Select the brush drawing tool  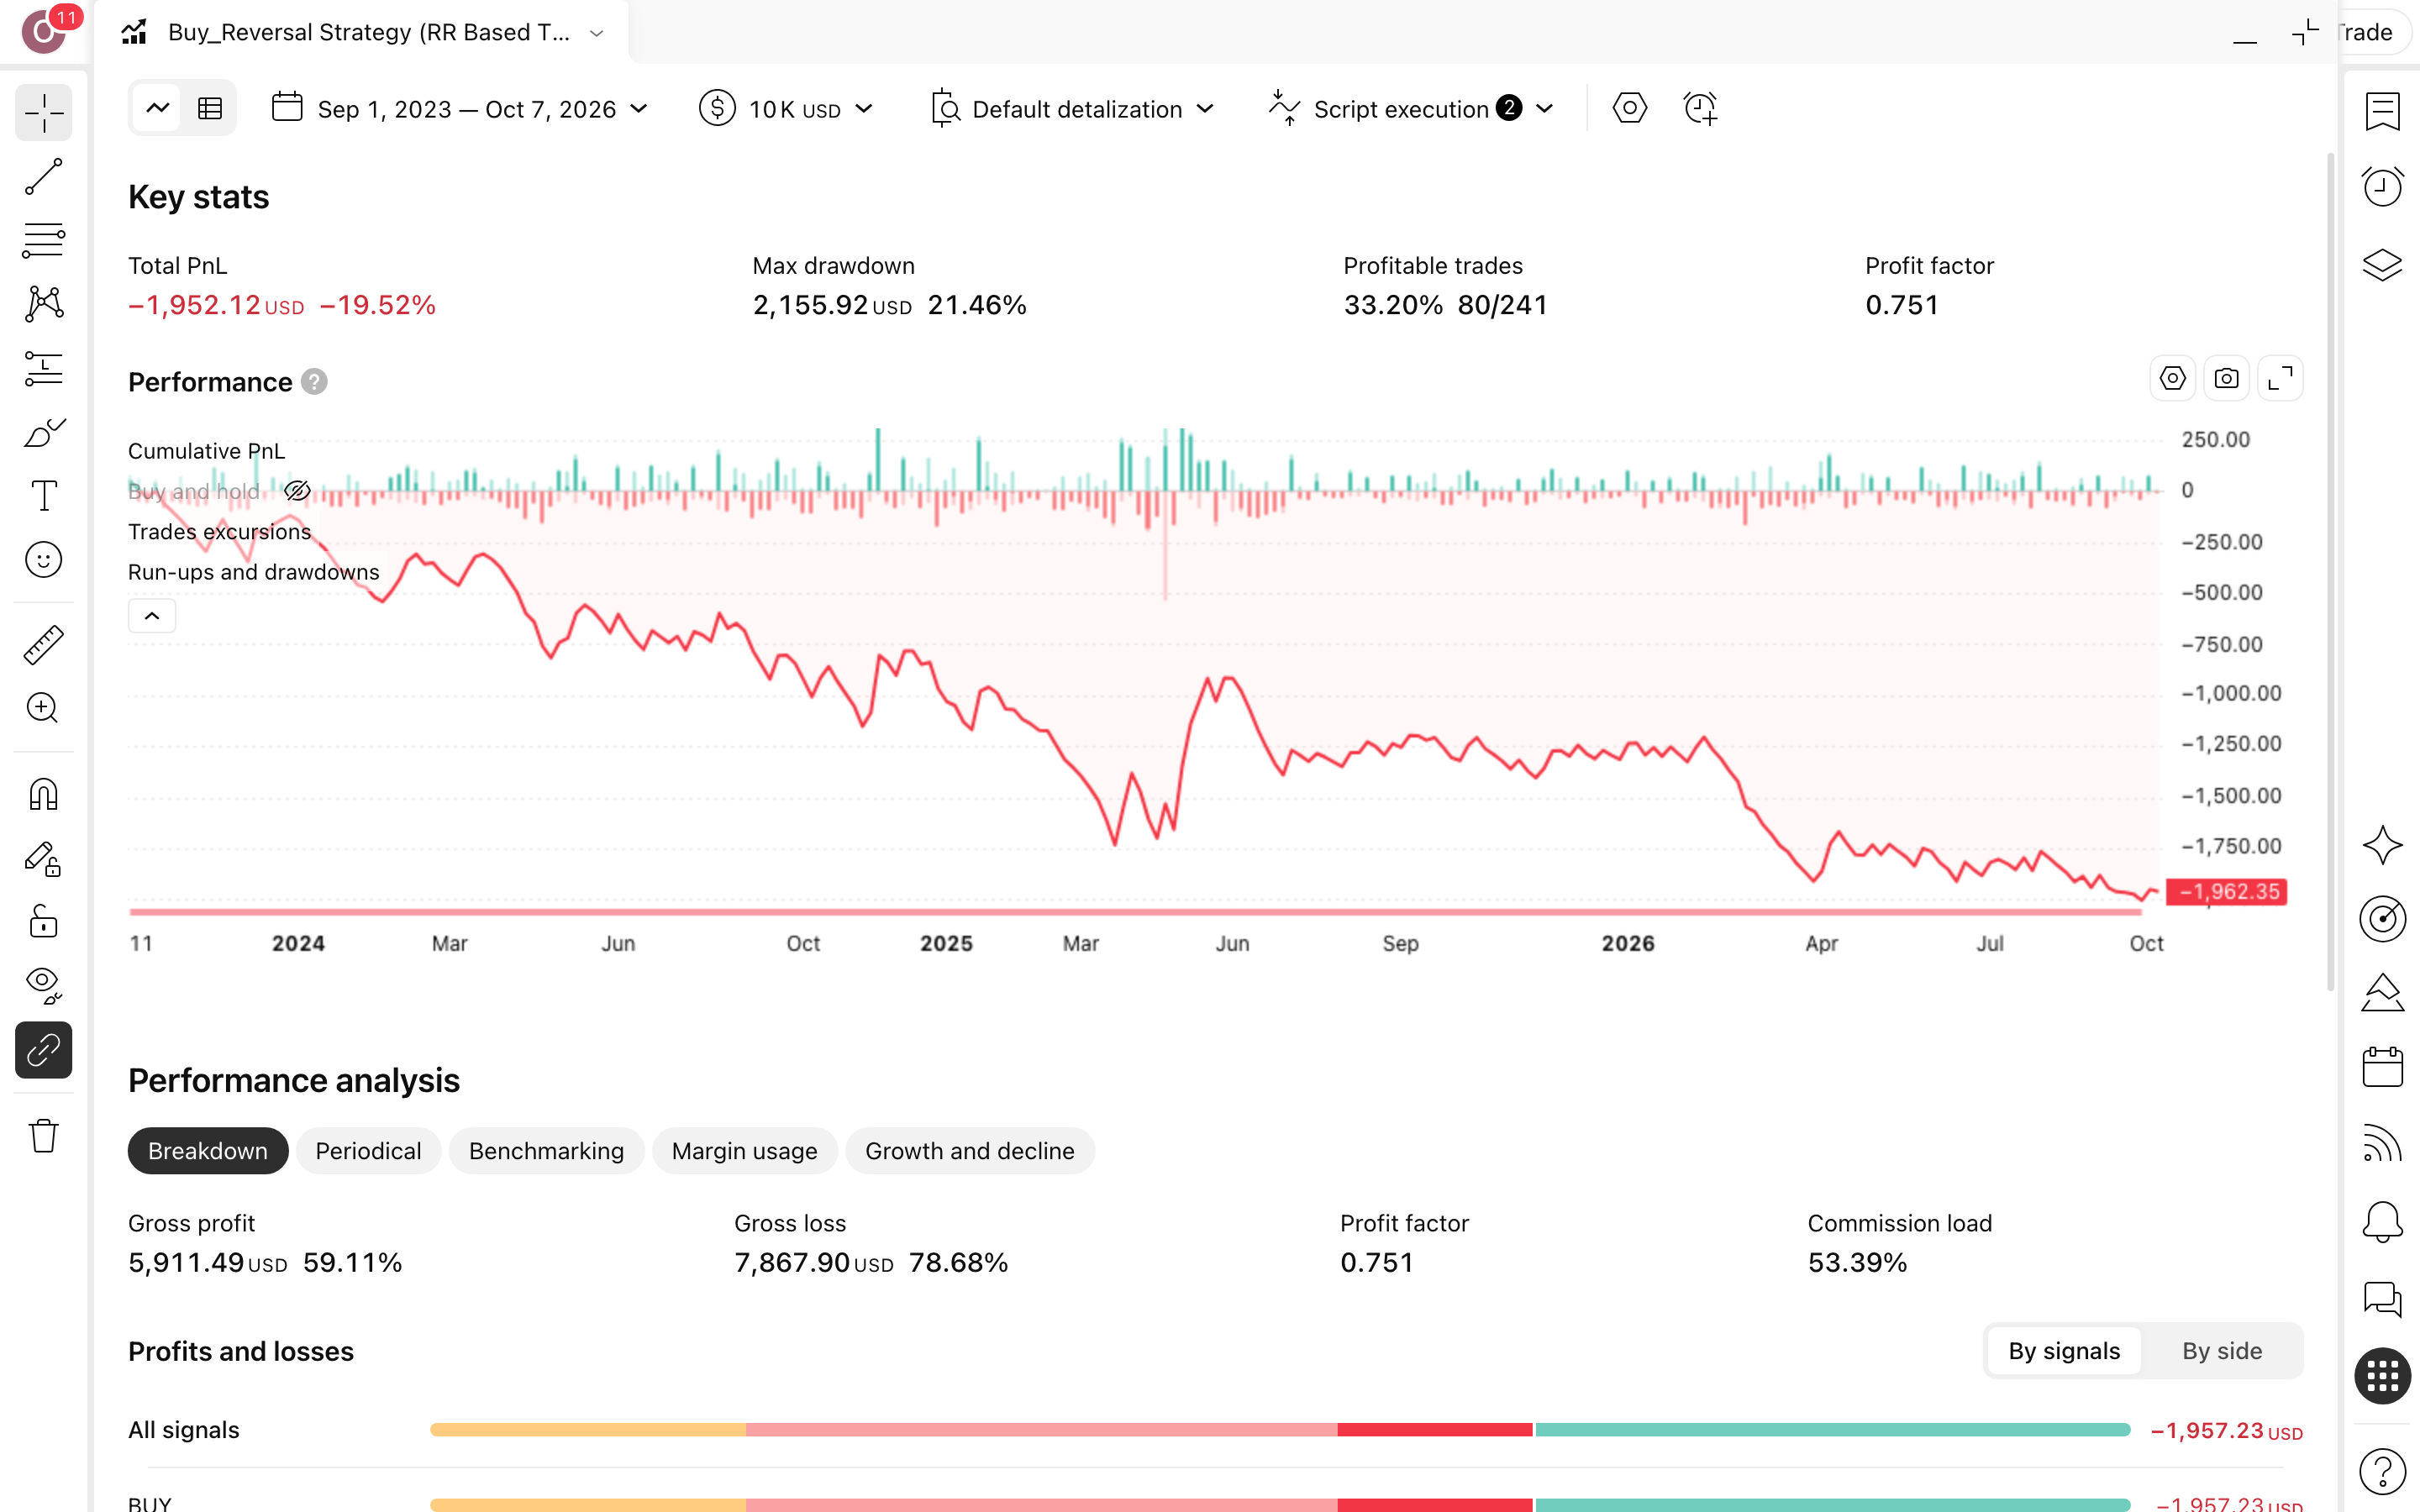coord(44,433)
